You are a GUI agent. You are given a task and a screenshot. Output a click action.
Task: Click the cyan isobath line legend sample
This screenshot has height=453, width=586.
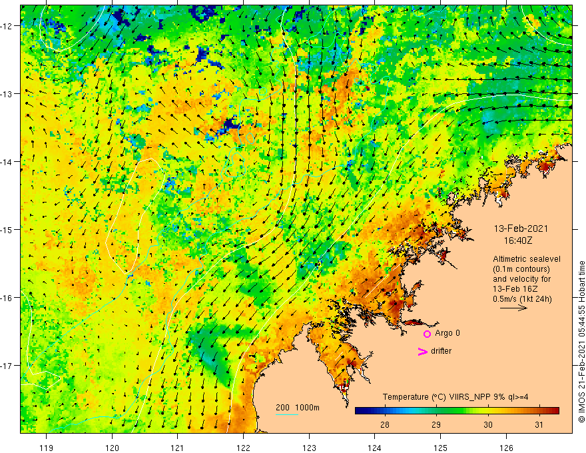(x=286, y=414)
